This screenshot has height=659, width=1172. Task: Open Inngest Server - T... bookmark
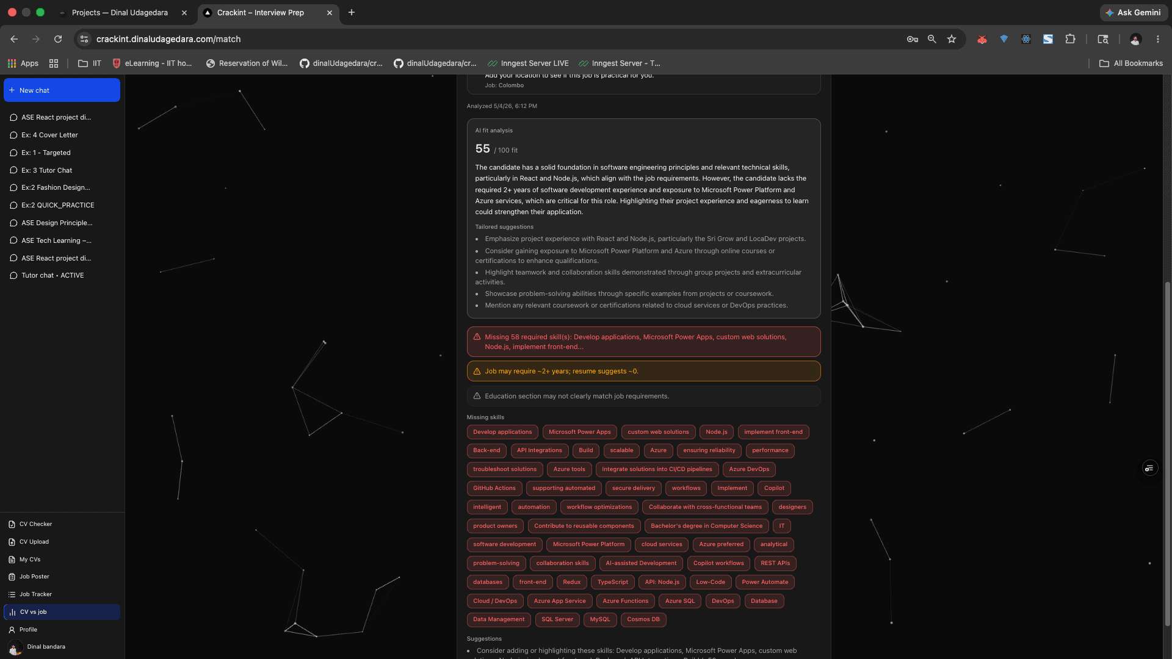coord(619,63)
